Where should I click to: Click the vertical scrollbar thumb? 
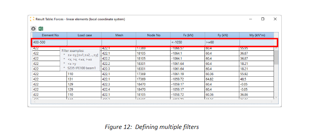[x=276, y=57]
